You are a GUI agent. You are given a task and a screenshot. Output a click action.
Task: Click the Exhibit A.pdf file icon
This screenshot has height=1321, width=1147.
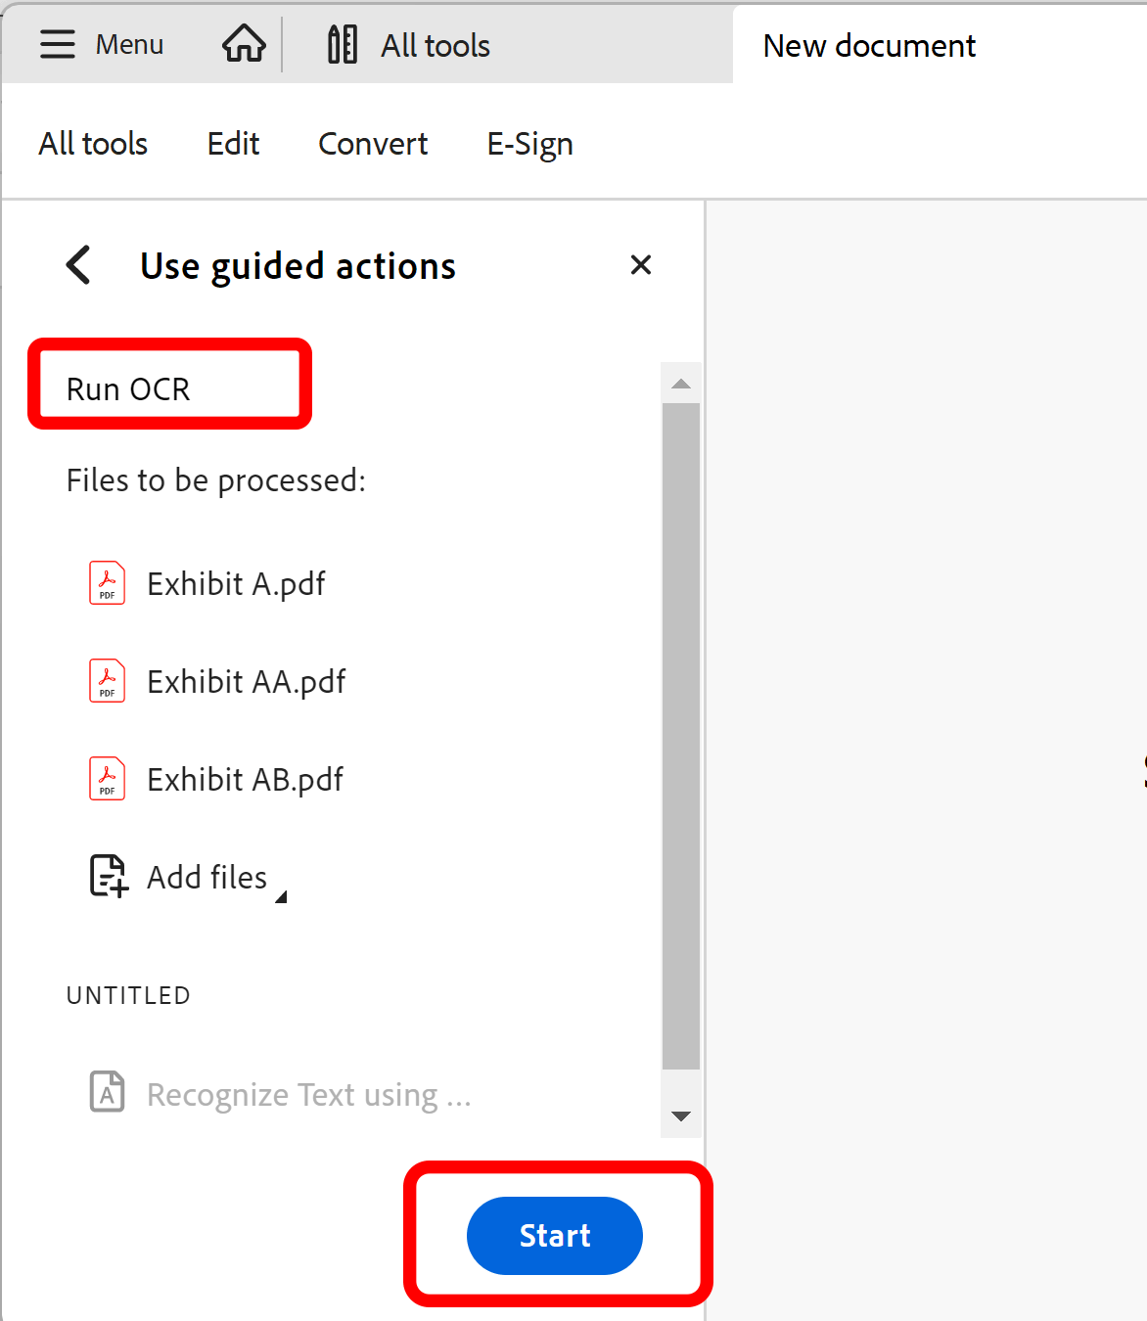[107, 582]
